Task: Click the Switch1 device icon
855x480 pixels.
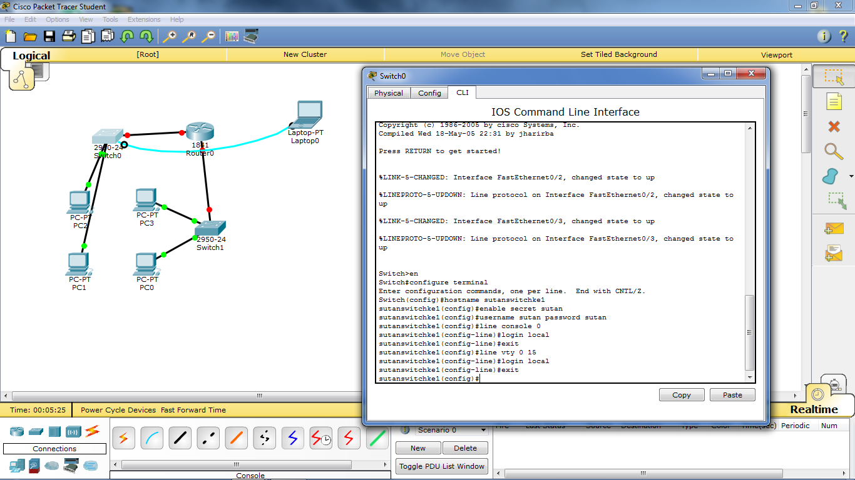Action: click(210, 228)
